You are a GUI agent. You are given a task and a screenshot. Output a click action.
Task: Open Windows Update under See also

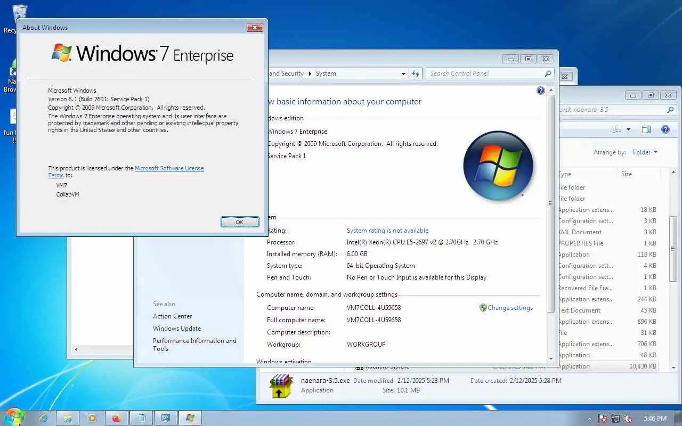tap(177, 329)
